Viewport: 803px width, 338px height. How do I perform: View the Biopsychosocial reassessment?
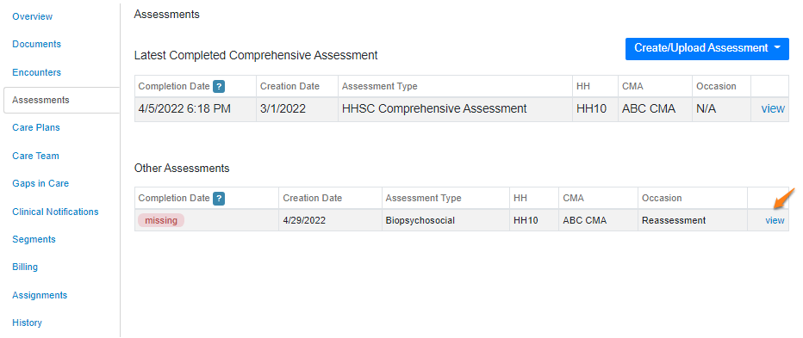point(775,220)
